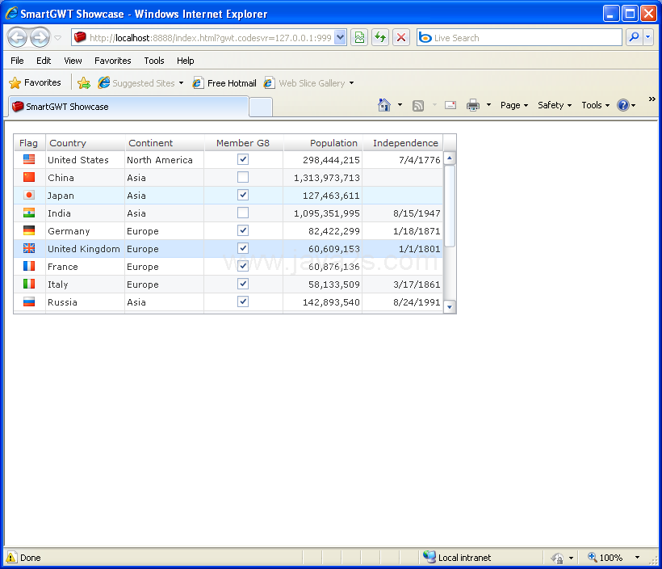Screen dimensions: 662x569
Task: Sort by the Independence column header
Action: (403, 143)
